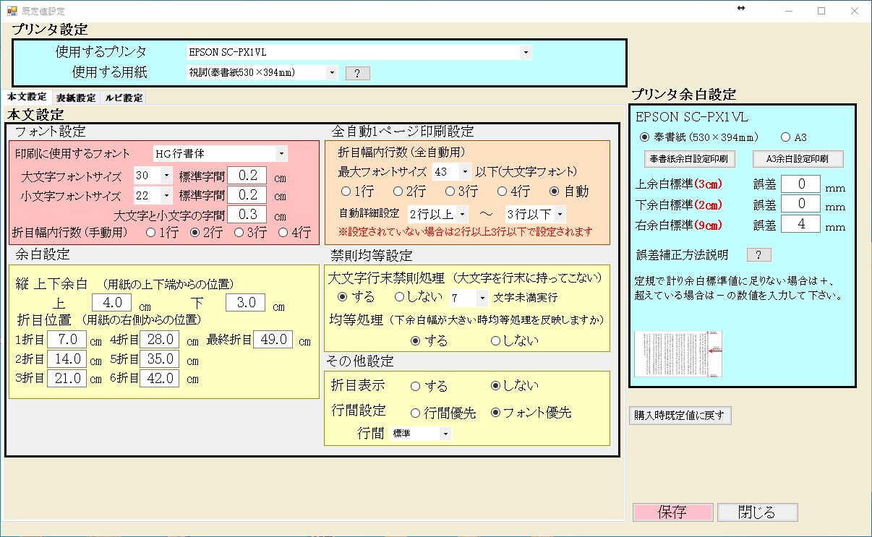Switch to 本文設定 tab
Viewport: 872px width, 537px height.
coord(26,97)
